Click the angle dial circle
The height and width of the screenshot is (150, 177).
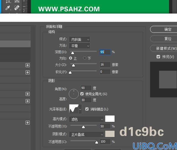[x=74, y=94]
